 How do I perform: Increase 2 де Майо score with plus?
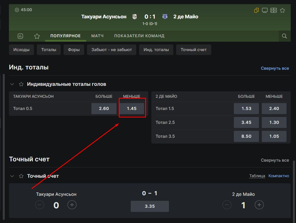[x=259, y=205]
